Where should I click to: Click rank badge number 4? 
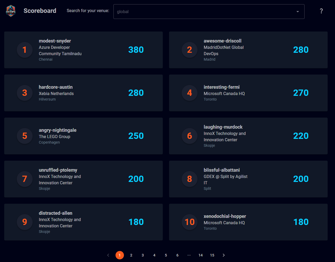[190, 93]
